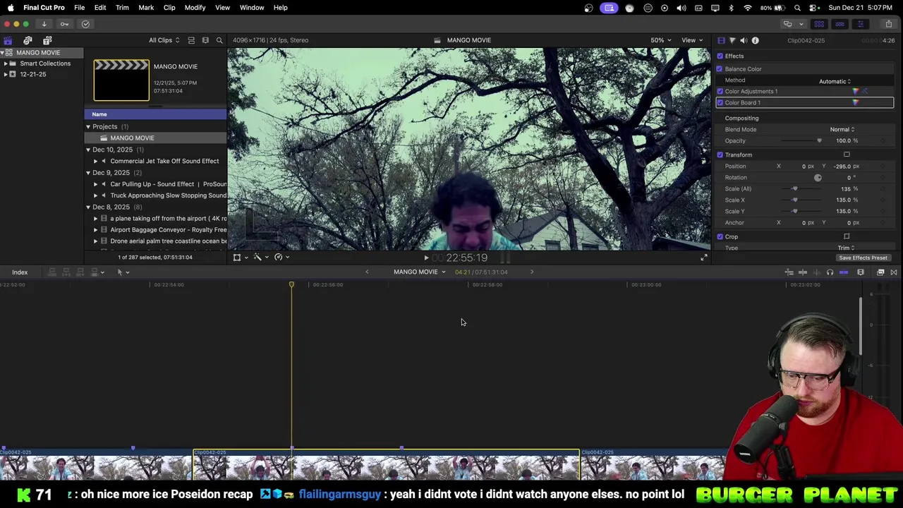Disable the Transform checkbox
This screenshot has height=508, width=903.
tap(720, 155)
